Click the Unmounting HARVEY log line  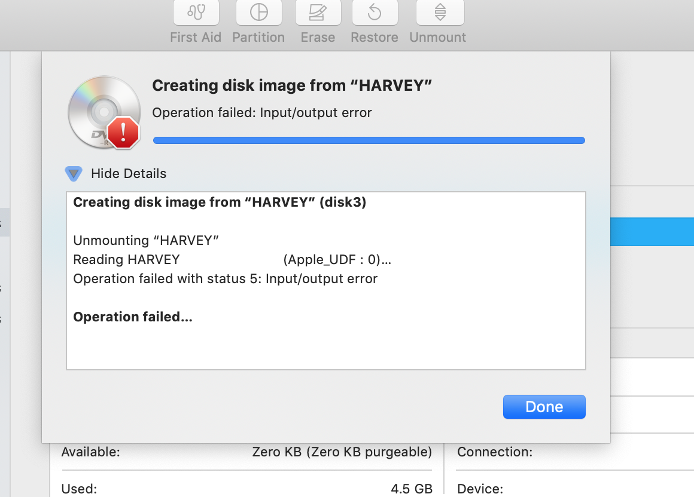[146, 241]
